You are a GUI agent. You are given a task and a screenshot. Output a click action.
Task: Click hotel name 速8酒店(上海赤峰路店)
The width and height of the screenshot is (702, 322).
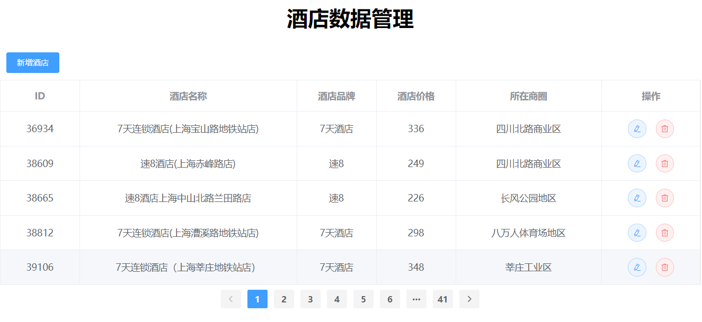click(188, 163)
